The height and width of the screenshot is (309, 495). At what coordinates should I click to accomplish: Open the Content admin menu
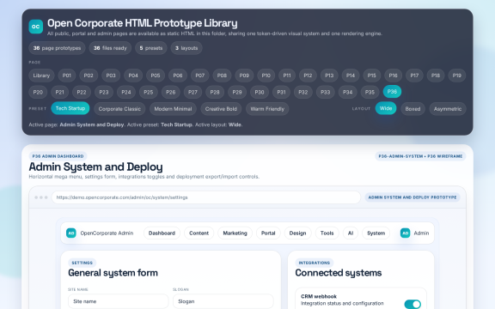click(x=199, y=233)
